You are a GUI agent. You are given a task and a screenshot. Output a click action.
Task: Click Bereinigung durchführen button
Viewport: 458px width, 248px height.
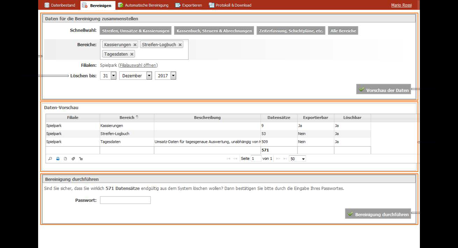click(378, 214)
